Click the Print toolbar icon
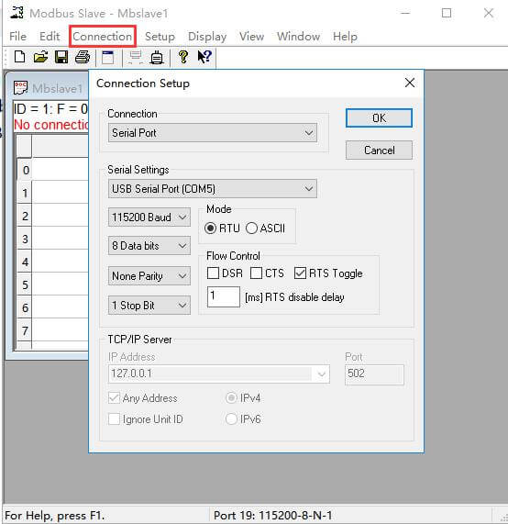Screen dimensions: 508x524 [x=83, y=57]
